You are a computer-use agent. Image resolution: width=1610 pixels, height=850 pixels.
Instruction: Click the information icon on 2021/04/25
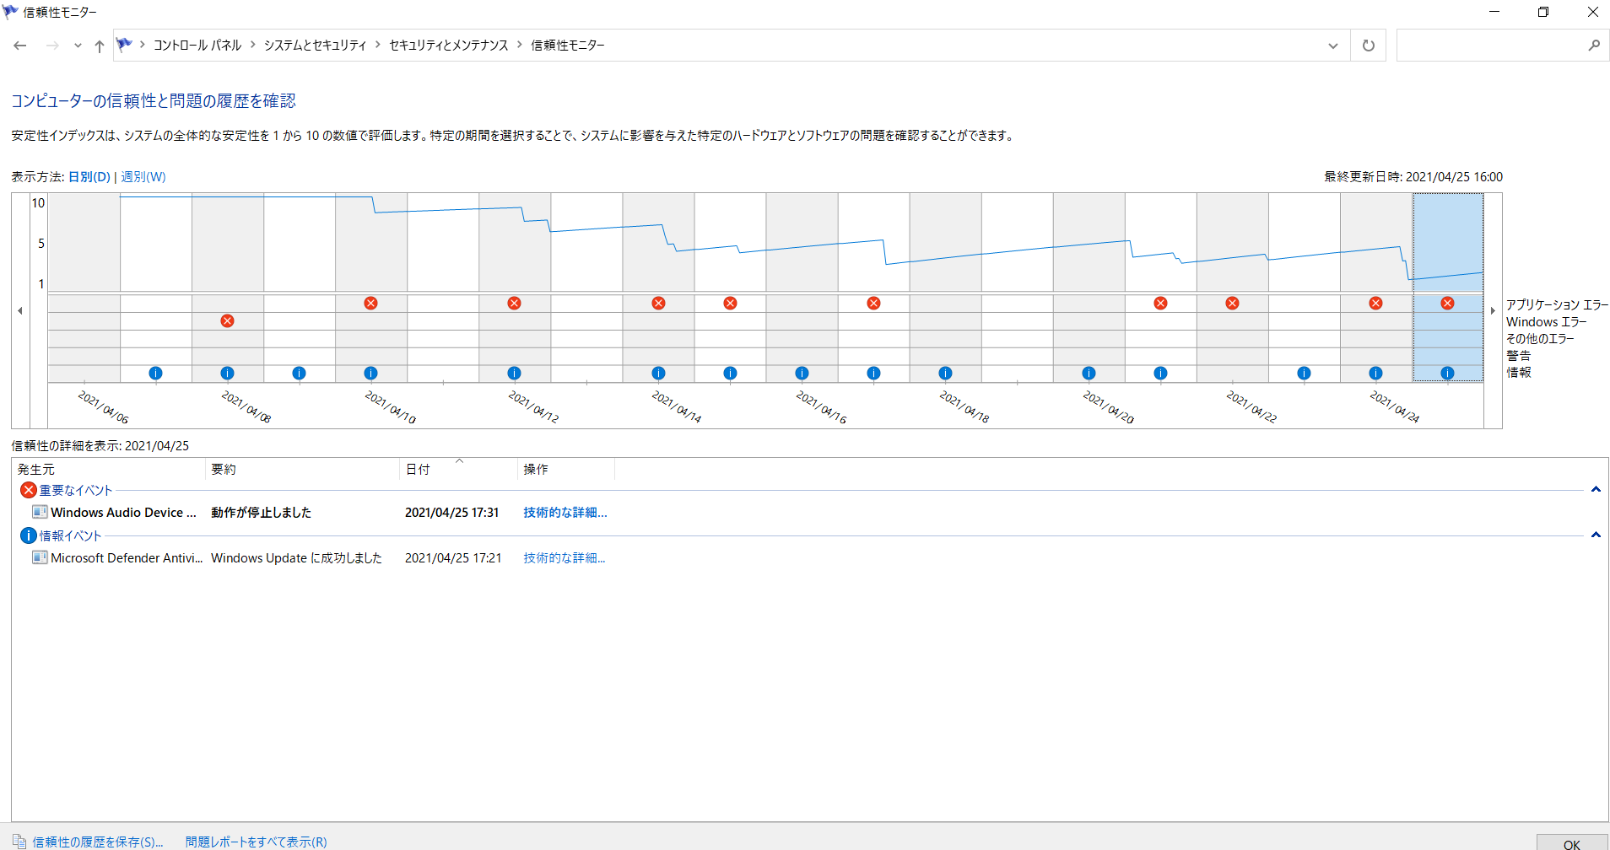[1447, 374]
